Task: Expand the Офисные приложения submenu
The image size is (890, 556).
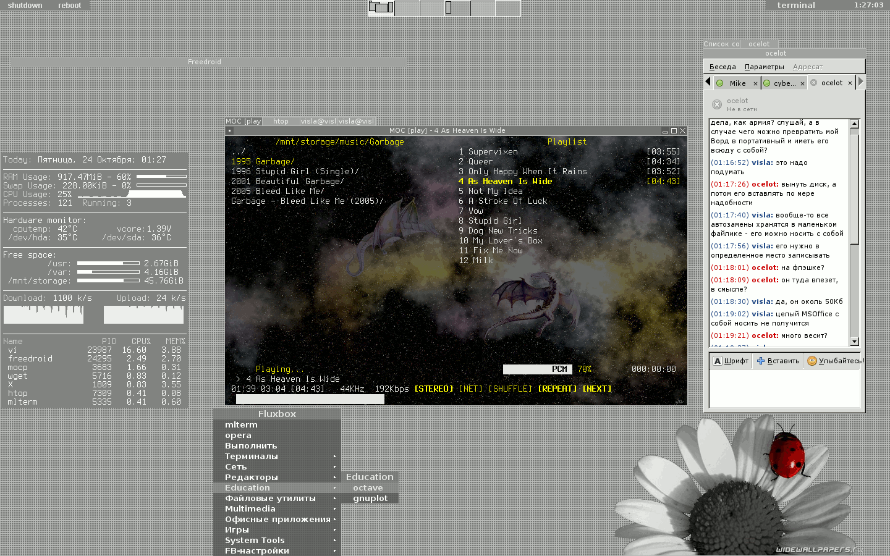Action: point(277,520)
